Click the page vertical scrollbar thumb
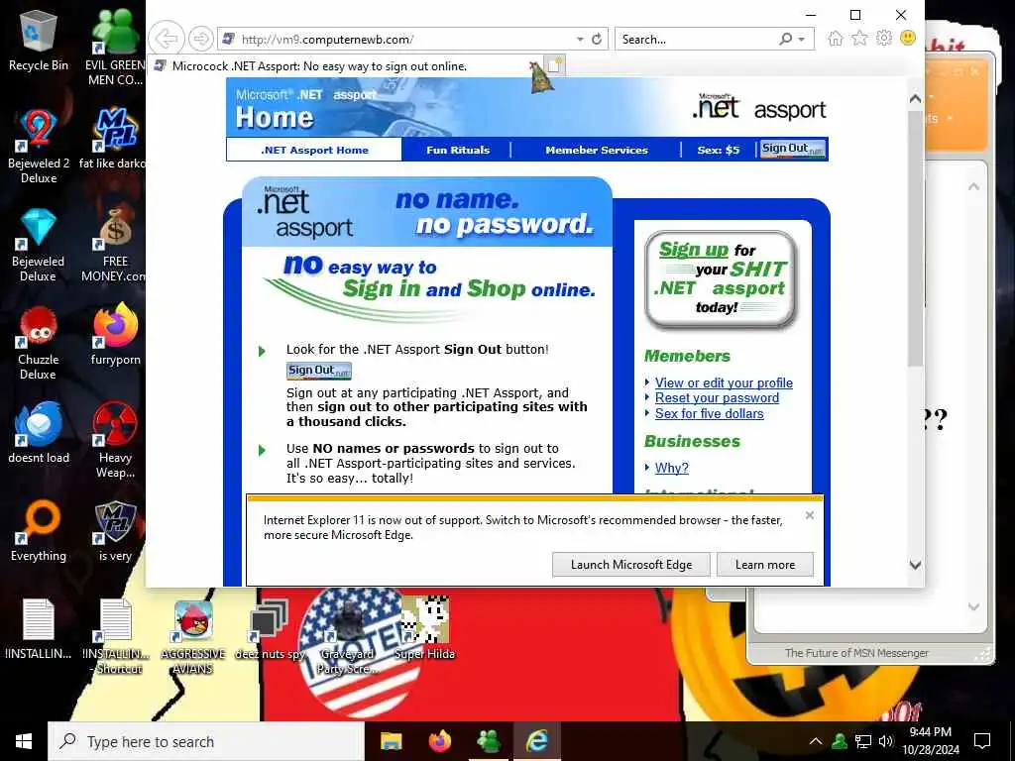 915,240
